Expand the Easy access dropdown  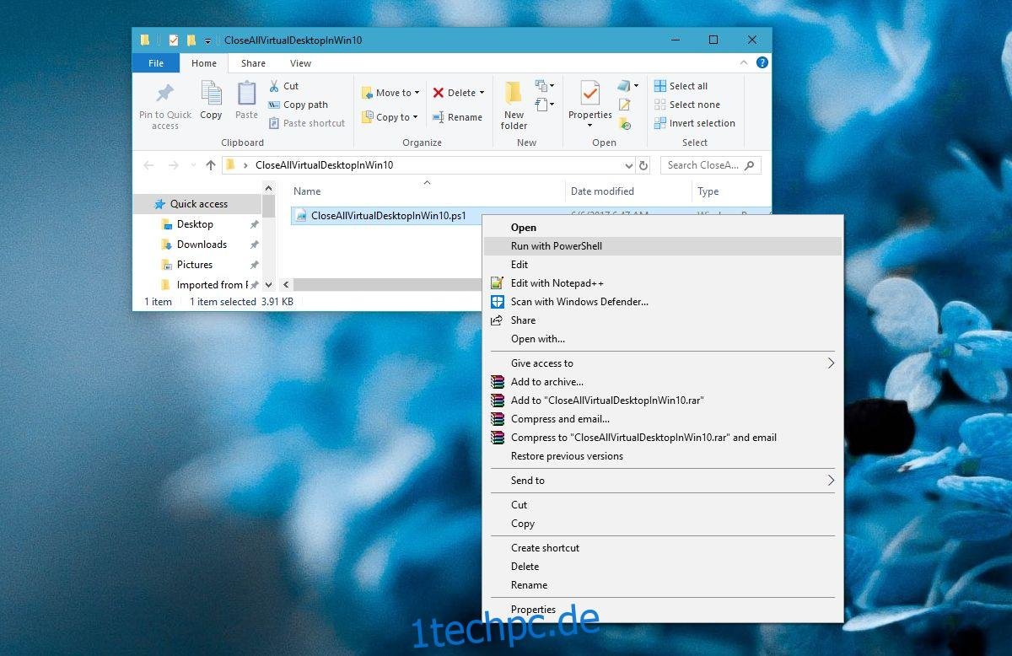(545, 105)
